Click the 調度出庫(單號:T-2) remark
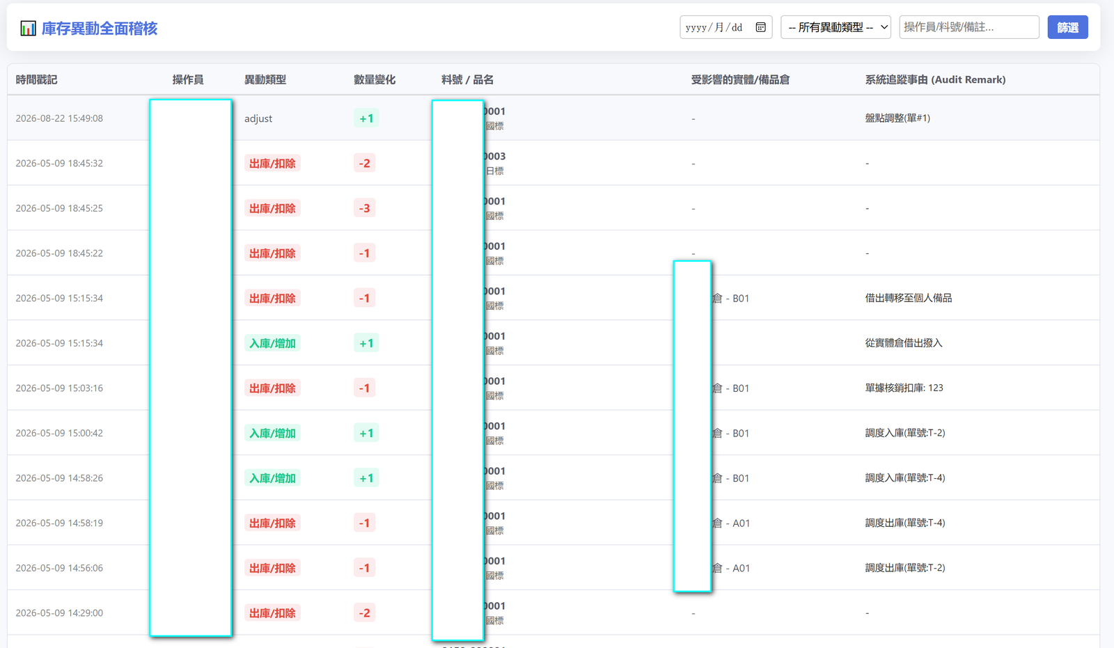The image size is (1114, 648). [905, 568]
